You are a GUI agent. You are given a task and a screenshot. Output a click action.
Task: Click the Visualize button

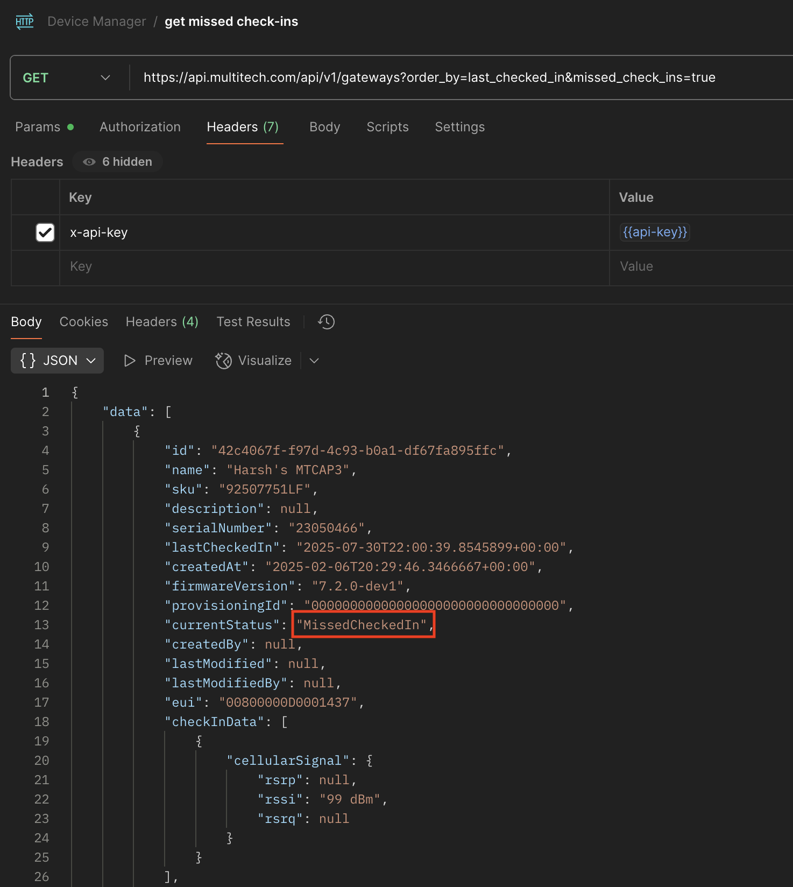253,361
